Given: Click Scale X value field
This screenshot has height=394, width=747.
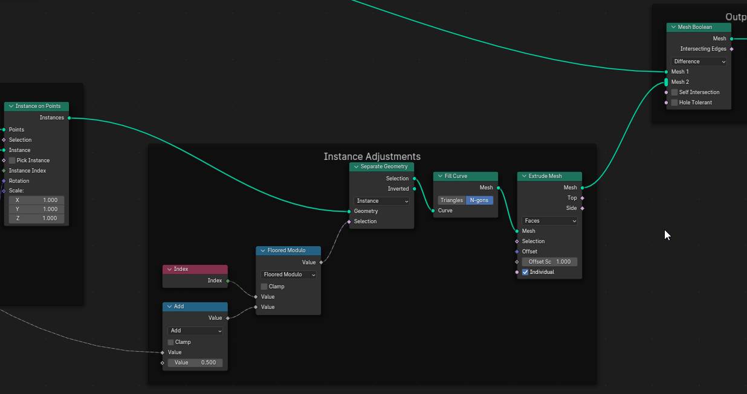Looking at the screenshot, I should pyautogui.click(x=36, y=200).
